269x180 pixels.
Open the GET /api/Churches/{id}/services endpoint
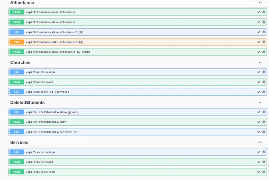coord(134,92)
